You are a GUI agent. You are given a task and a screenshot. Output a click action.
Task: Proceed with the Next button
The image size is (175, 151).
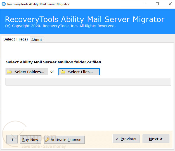click(156, 139)
